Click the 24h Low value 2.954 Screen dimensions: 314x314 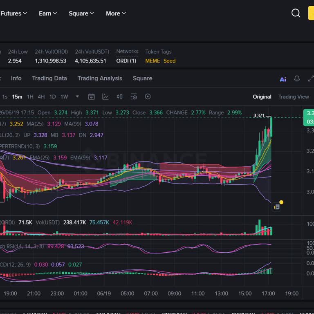coord(15,61)
